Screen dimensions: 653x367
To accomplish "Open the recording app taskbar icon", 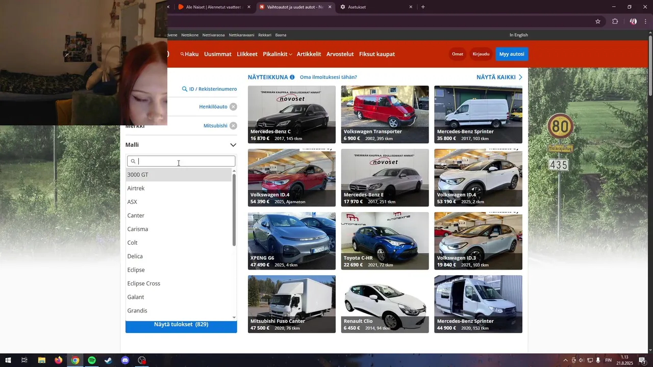I will click(142, 360).
